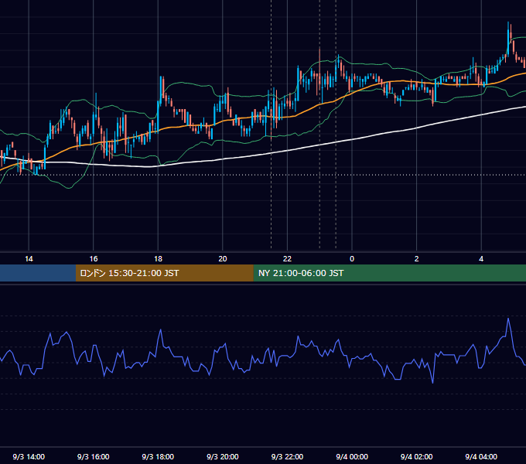Click the 9/3 16:00 label on the bottom axis

point(94,457)
